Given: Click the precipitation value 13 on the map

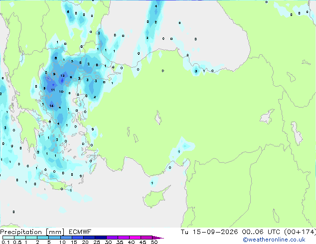Looking at the screenshot, I should (62, 76).
